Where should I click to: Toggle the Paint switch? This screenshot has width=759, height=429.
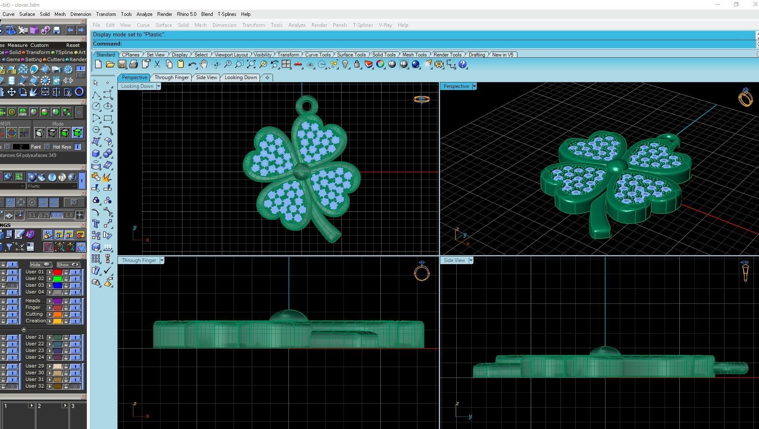pos(47,147)
